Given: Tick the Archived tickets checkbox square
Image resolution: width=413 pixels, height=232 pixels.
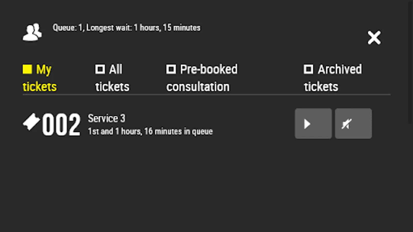Looking at the screenshot, I should (x=308, y=69).
